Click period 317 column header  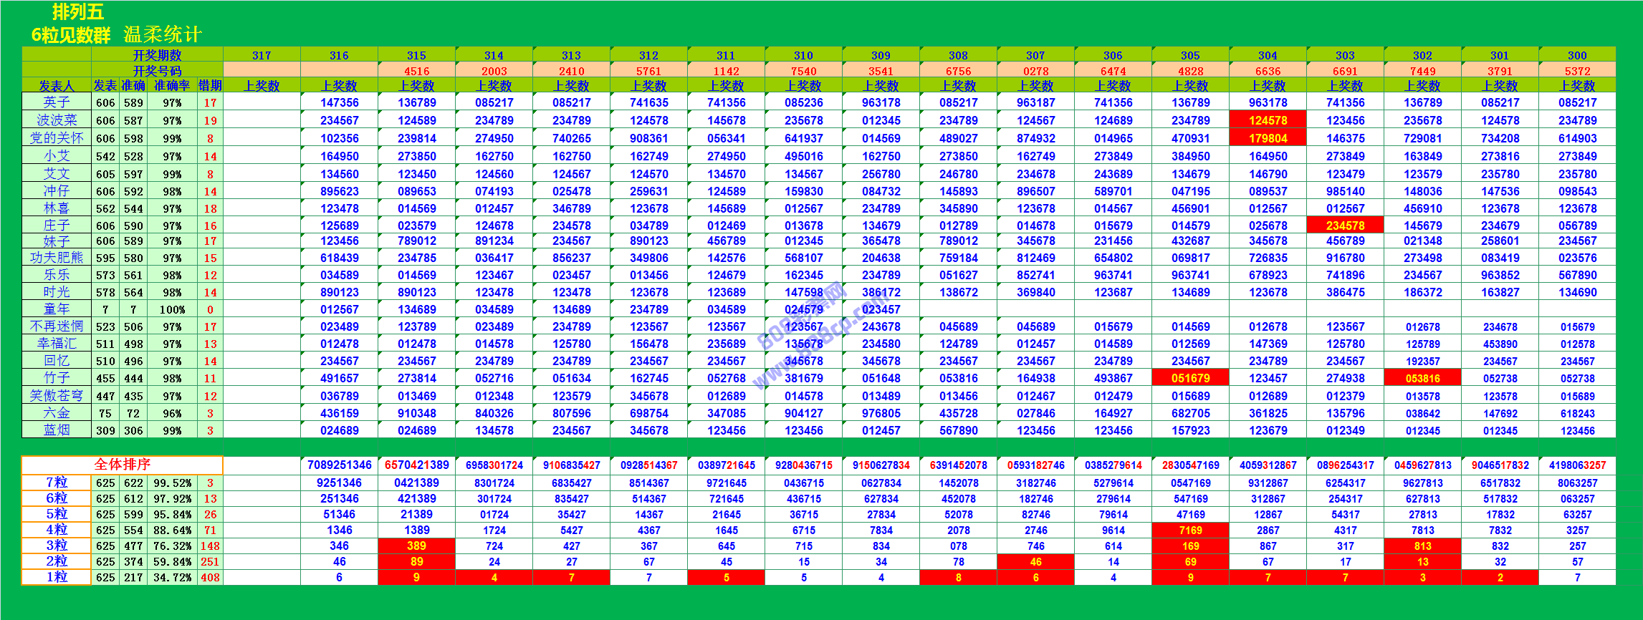pos(262,55)
